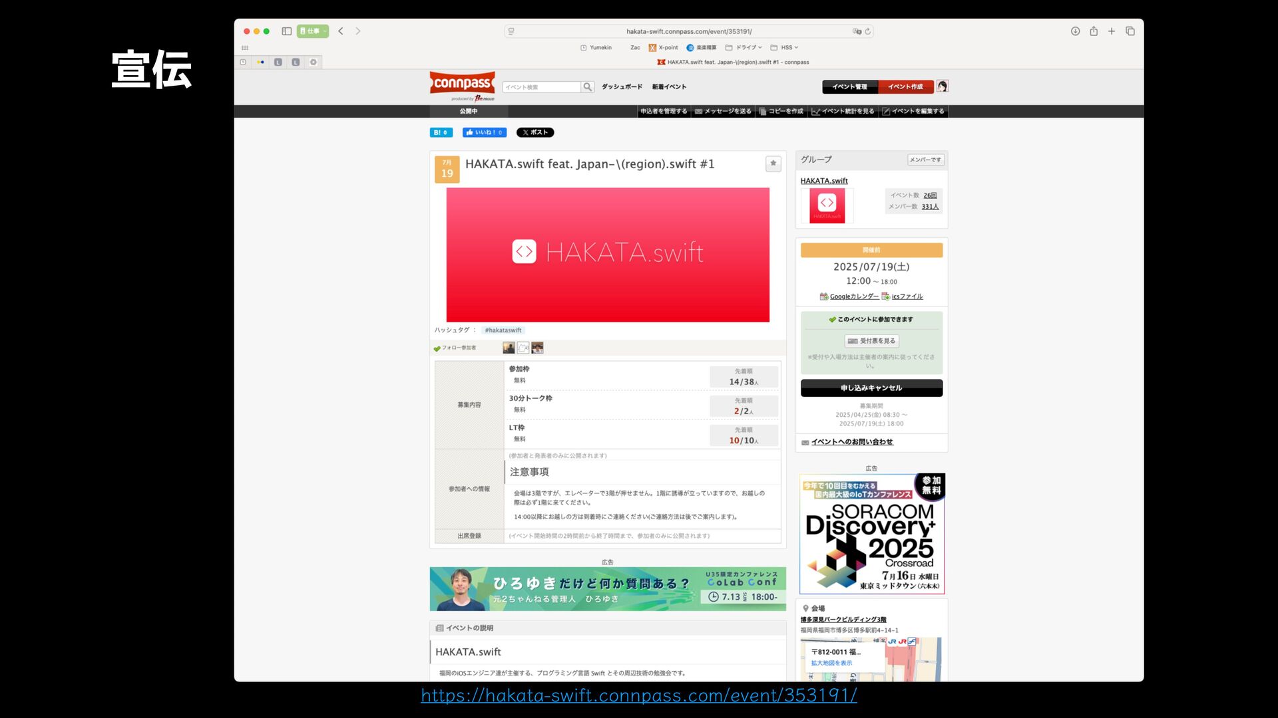Select the pinned tab with yellow and blue dots
Viewport: 1278px width, 718px height.
click(x=260, y=62)
